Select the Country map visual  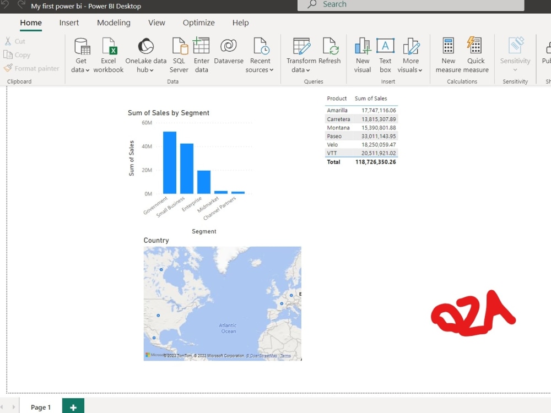pos(223,303)
